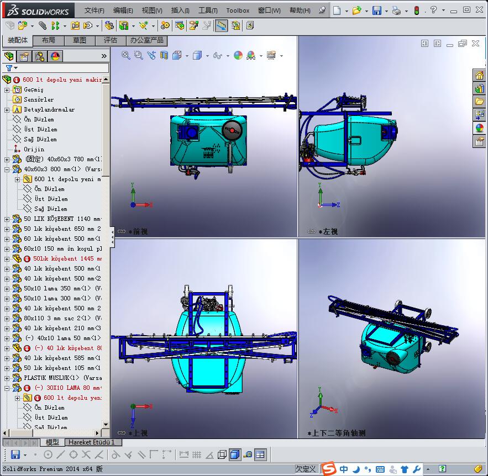This screenshot has height=476, width=488.
Task: Collapse the 40x60x3 800 mm component node
Action: (x=7, y=170)
